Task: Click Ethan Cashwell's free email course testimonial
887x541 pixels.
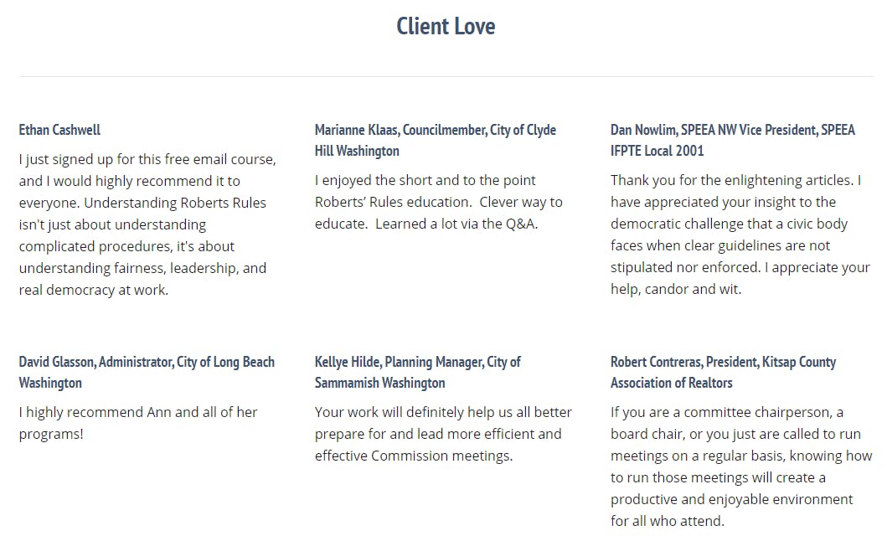Action: [x=147, y=224]
